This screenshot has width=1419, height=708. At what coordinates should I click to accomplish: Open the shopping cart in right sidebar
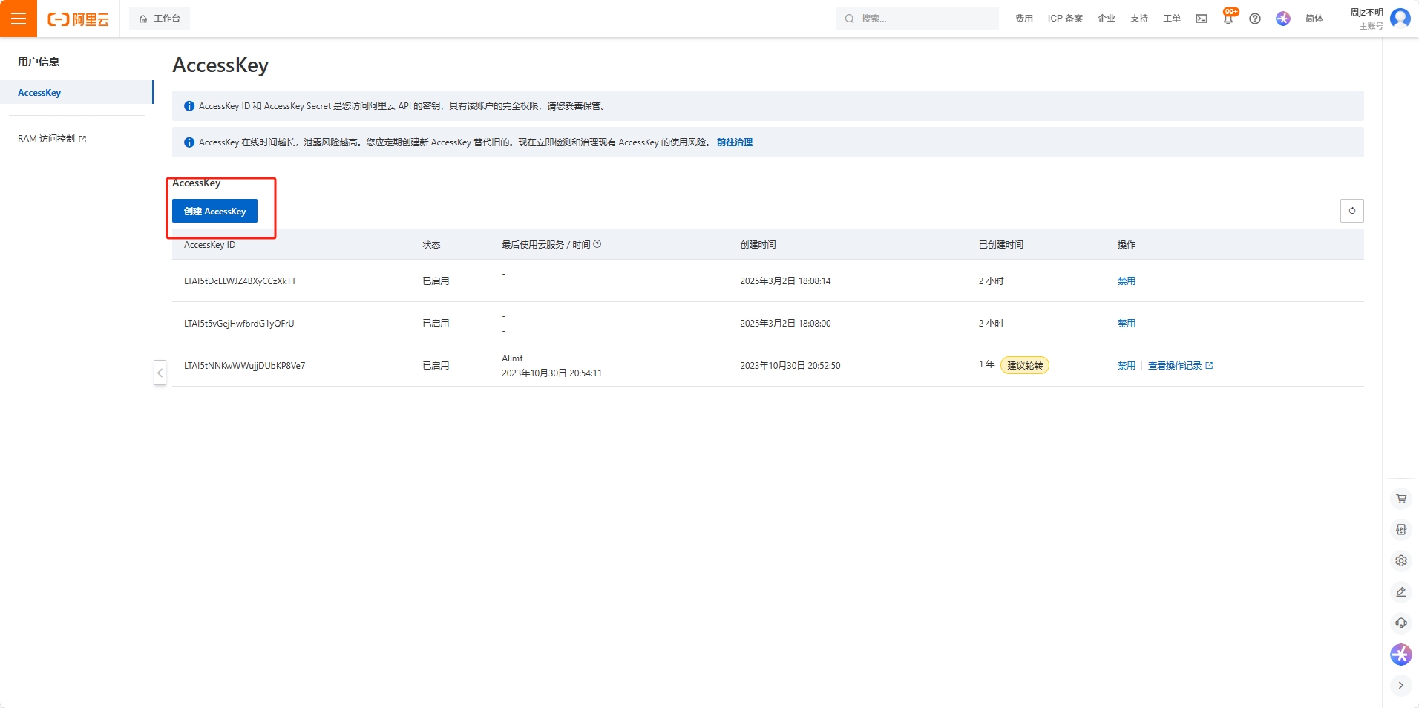coord(1400,499)
